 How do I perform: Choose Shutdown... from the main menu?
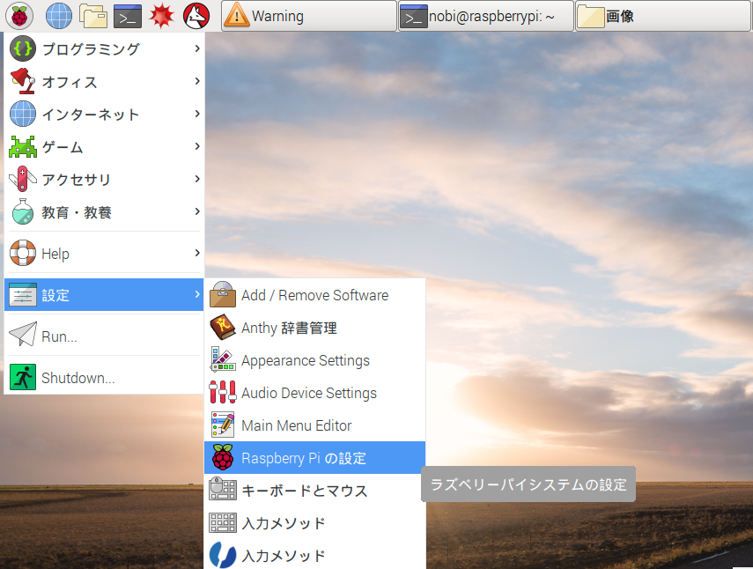(104, 377)
